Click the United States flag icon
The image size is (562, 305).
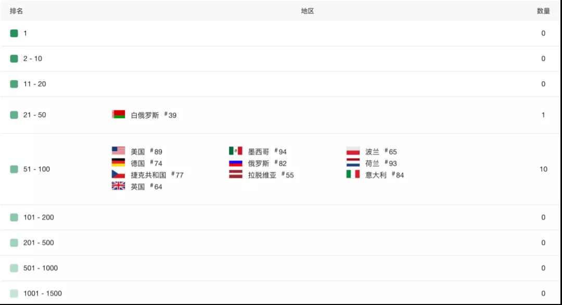click(x=118, y=151)
